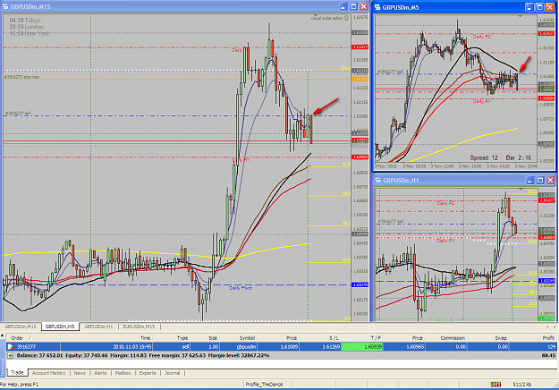
Task: Sort by the Time column header
Action: 107,338
